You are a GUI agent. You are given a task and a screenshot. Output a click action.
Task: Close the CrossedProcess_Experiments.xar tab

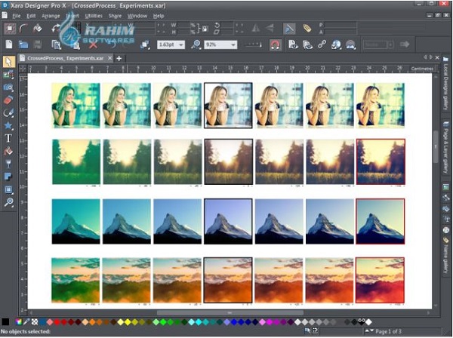109,58
